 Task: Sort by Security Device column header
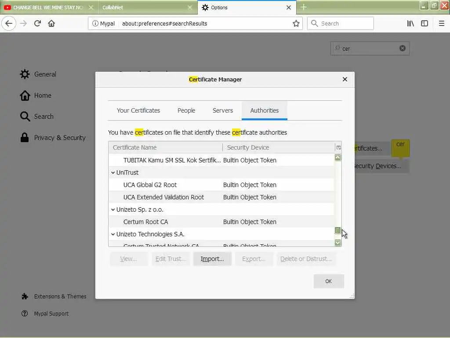[279, 147]
